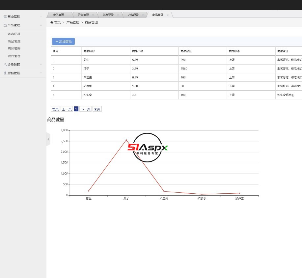The image size is (302, 278).
Task: Open the 房间管理 sidebar item
Action: 14,49
